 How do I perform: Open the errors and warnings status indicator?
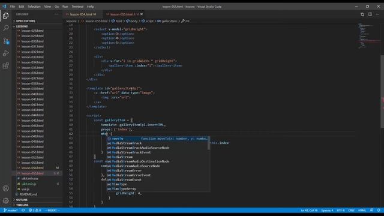[35, 211]
